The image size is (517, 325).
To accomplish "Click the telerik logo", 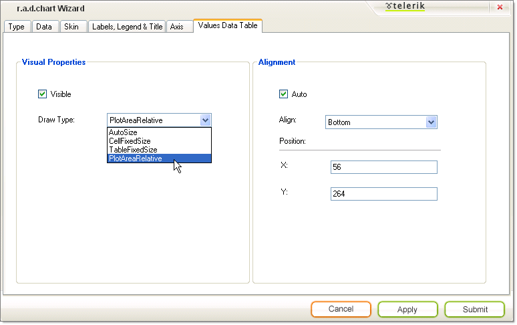I will tap(405, 6).
